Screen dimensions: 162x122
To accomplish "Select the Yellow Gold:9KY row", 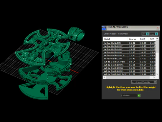I will click(x=129, y=43).
